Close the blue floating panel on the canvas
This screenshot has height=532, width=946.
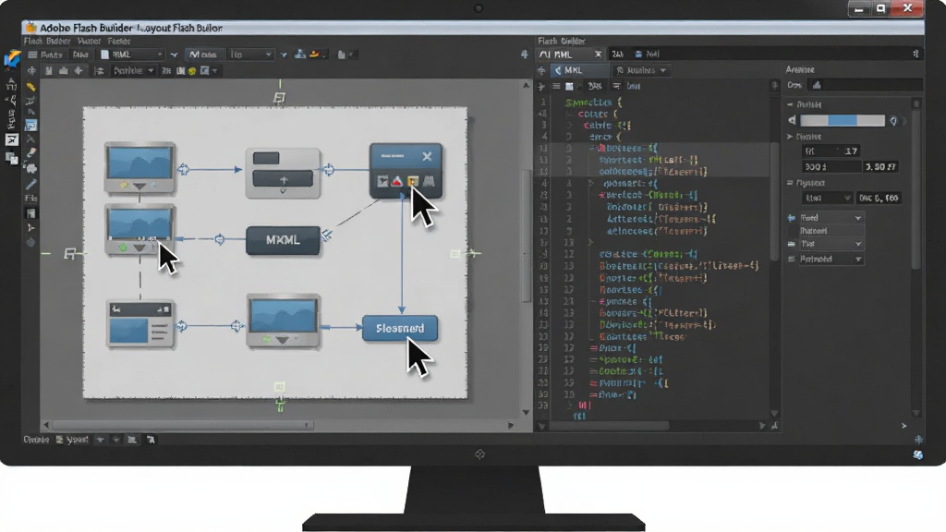click(x=427, y=156)
